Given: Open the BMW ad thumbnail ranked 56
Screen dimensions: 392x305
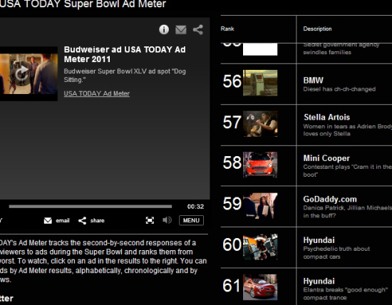Looking at the screenshot, I should click(x=260, y=83).
